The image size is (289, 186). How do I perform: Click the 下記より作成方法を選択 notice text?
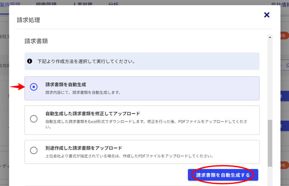pyautogui.click(x=86, y=61)
